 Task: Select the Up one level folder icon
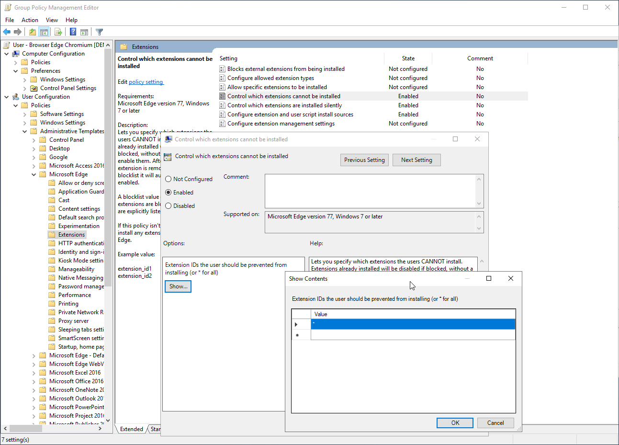pos(32,32)
